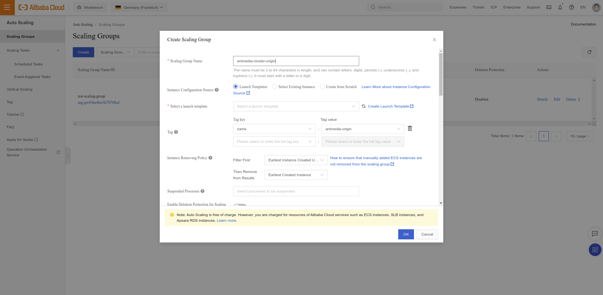Open Cloud Shell terminal icon

[x=549, y=7]
